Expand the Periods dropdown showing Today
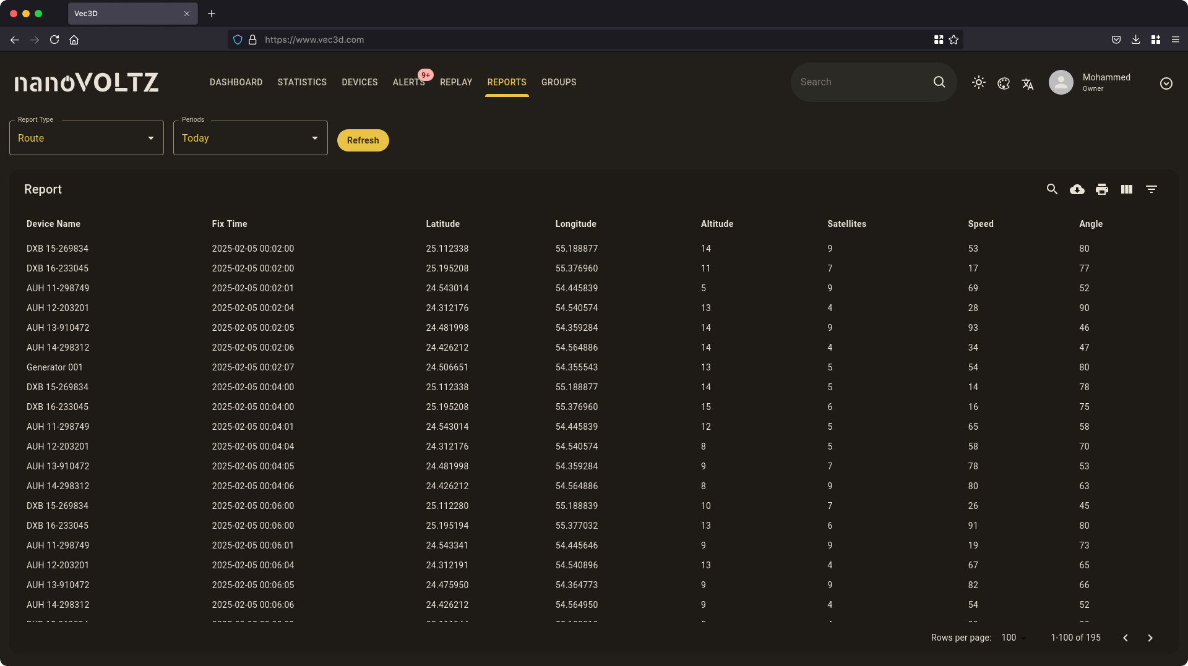The image size is (1188, 666). [x=250, y=138]
